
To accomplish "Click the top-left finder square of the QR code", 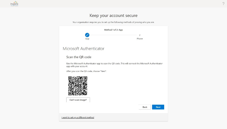I will [x=70, y=78].
